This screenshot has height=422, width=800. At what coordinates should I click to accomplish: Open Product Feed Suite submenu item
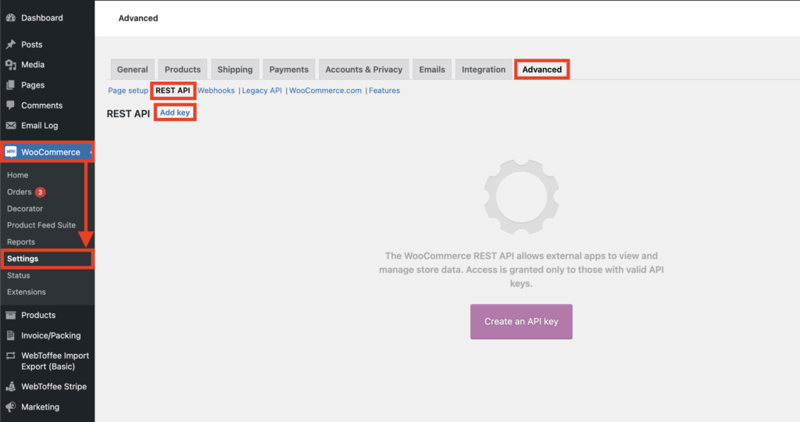(41, 225)
